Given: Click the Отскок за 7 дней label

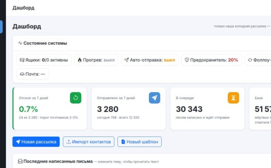Looking at the screenshot, I should pos(33,98).
